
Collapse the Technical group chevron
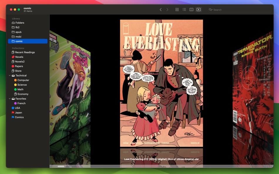pyautogui.click(x=10, y=76)
